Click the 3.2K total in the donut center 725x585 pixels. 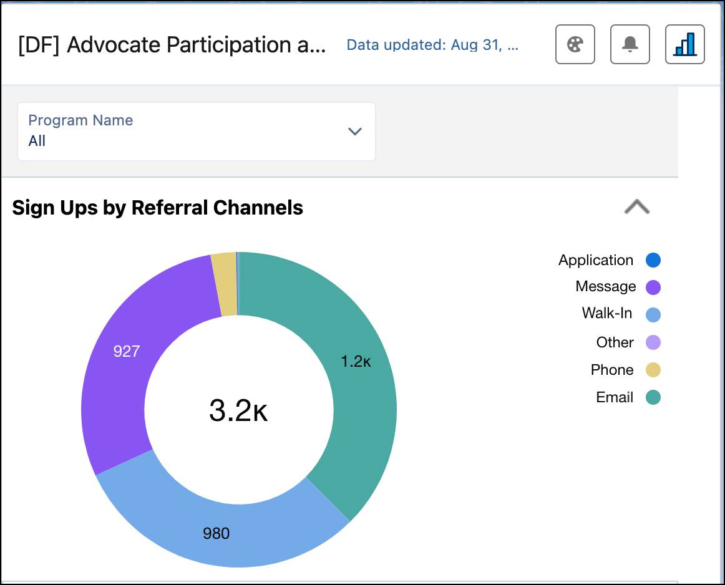point(238,410)
